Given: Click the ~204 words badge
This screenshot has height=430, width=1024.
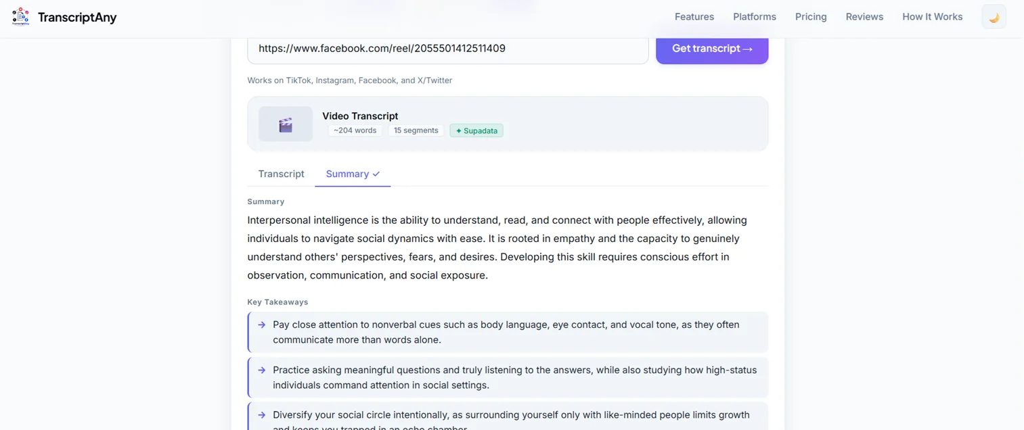Looking at the screenshot, I should pyautogui.click(x=355, y=130).
